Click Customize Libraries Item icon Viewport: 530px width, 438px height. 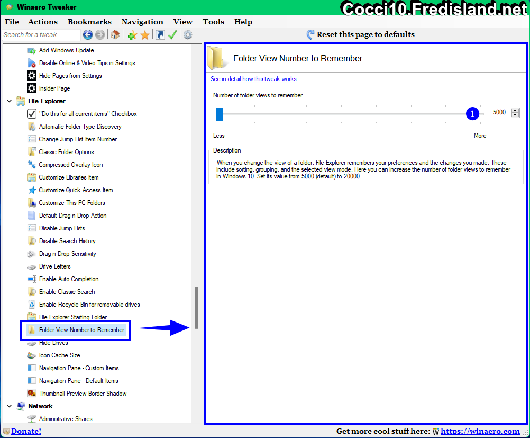click(32, 177)
